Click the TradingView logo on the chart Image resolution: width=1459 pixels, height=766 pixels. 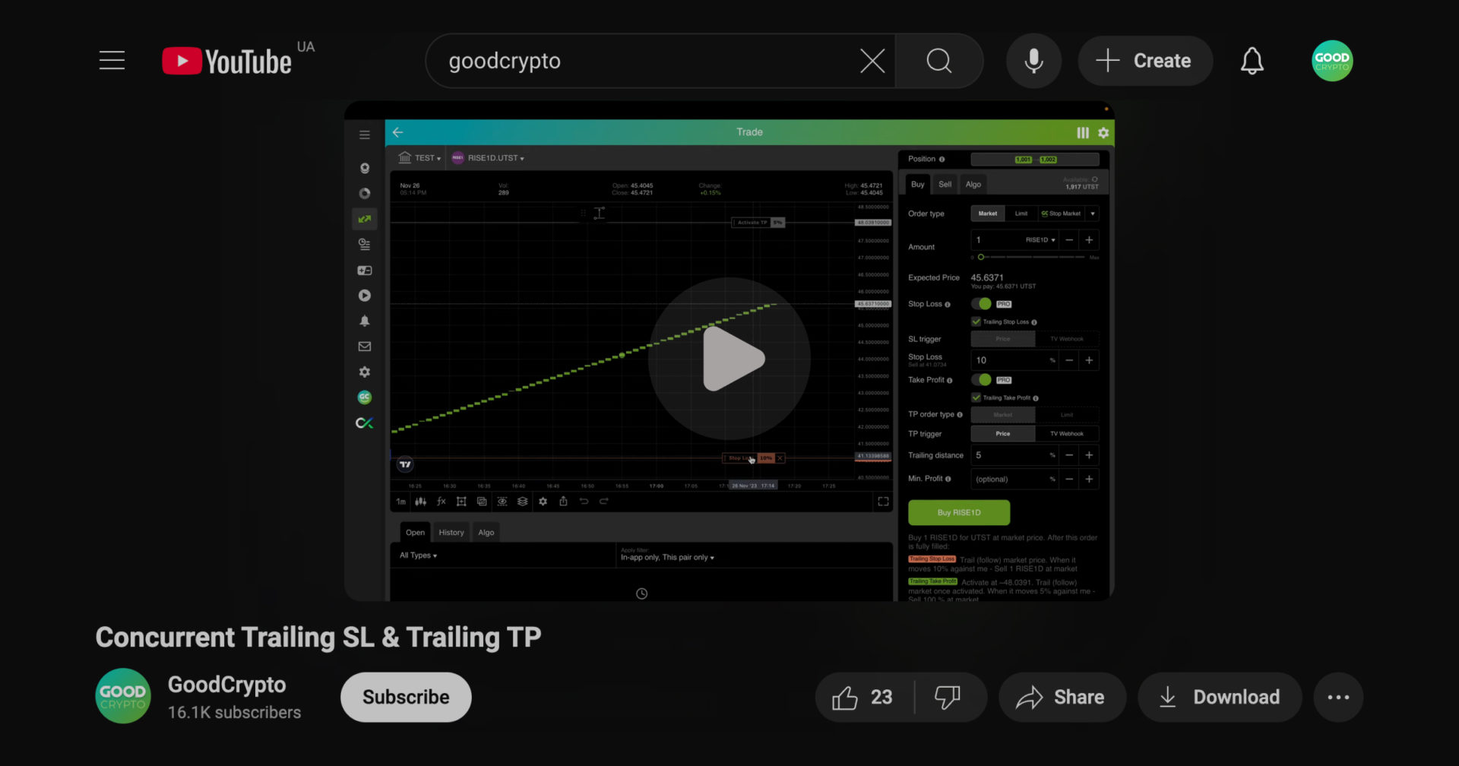(404, 464)
